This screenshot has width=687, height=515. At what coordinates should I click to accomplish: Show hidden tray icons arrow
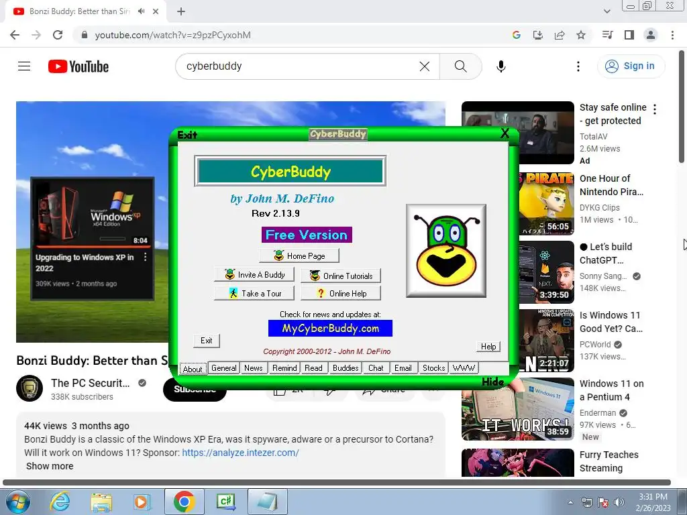click(570, 502)
